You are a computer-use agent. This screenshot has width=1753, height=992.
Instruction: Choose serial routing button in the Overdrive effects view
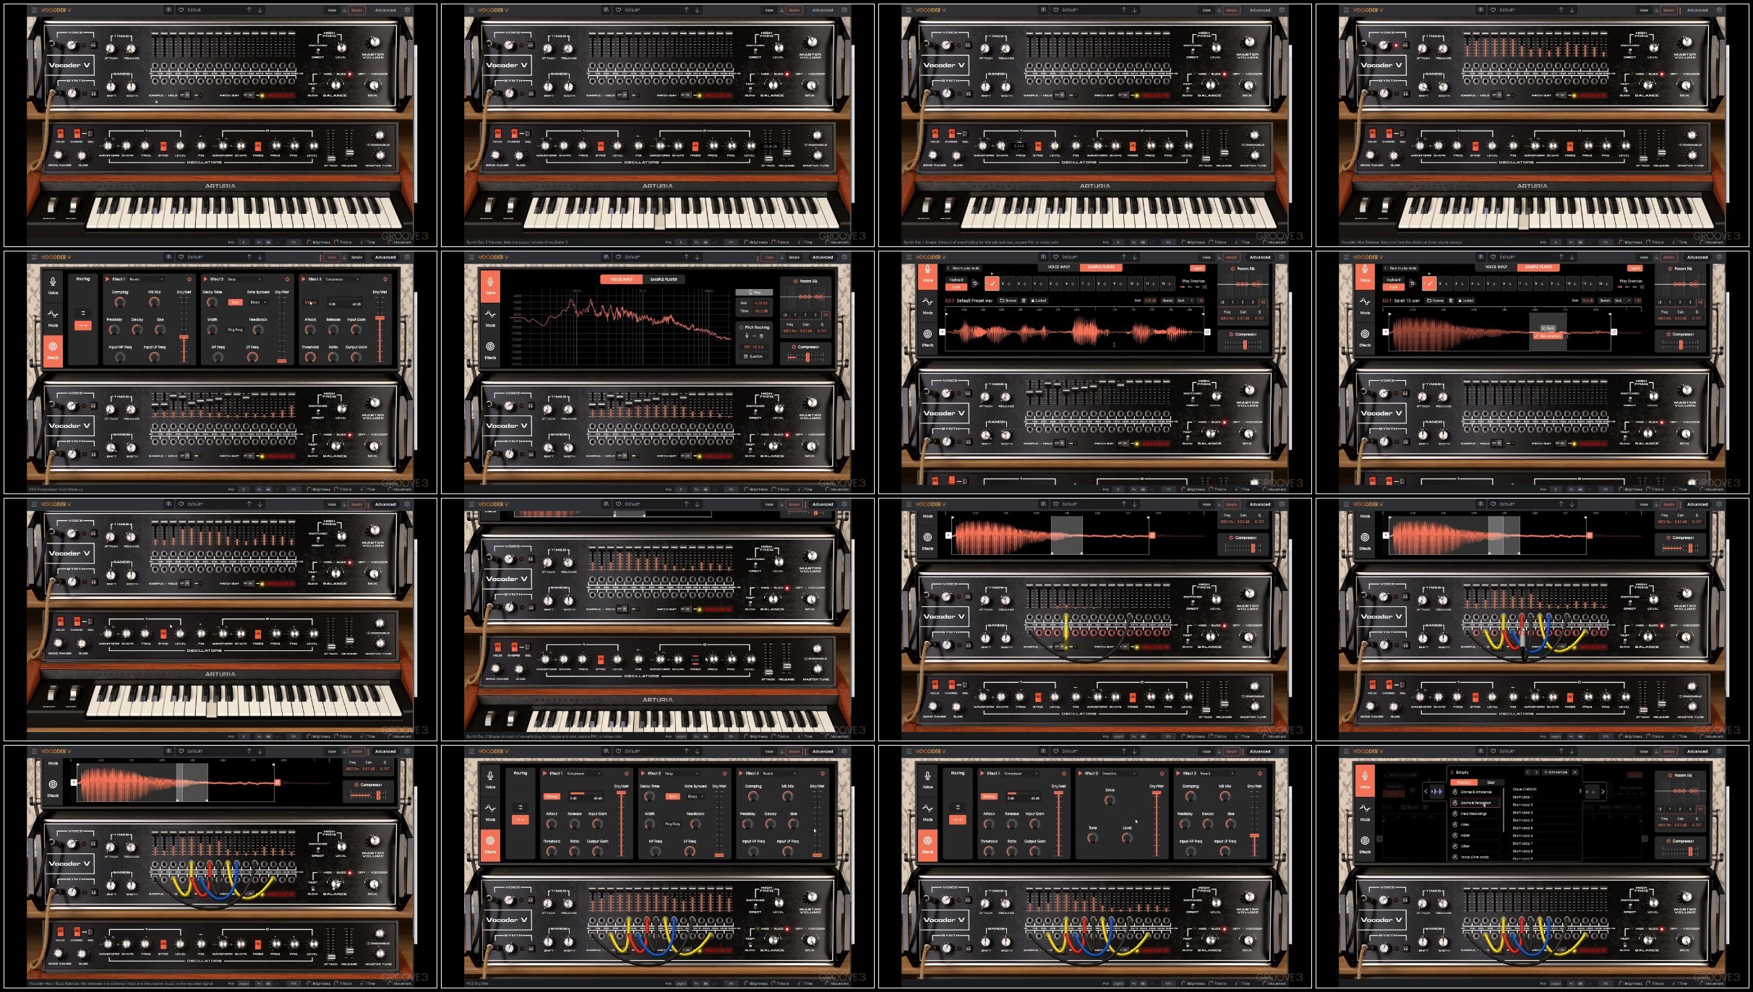coord(958,819)
